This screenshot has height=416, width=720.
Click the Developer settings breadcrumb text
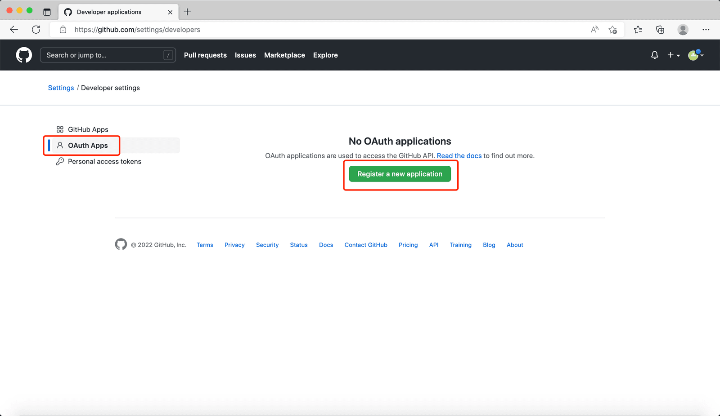(x=110, y=88)
